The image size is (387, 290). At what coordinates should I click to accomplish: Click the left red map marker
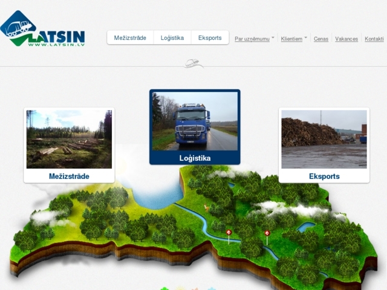coord(229,233)
